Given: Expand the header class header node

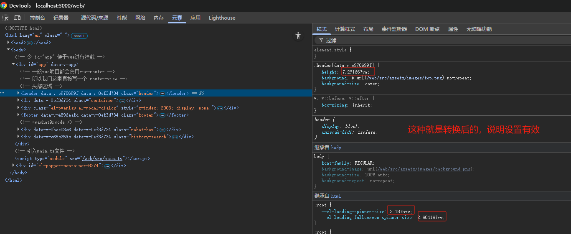Looking at the screenshot, I should click(18, 93).
